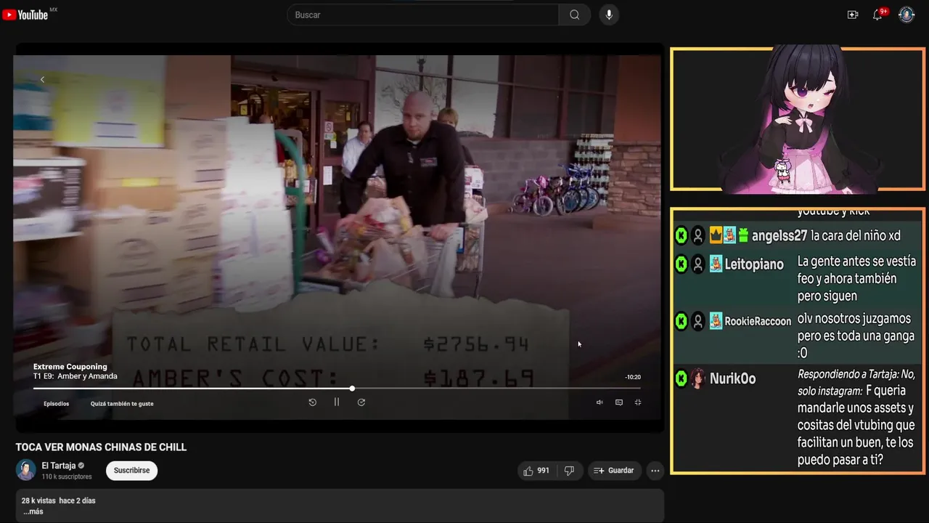The width and height of the screenshot is (929, 523).
Task: Click the Buscar search field
Action: (x=423, y=15)
